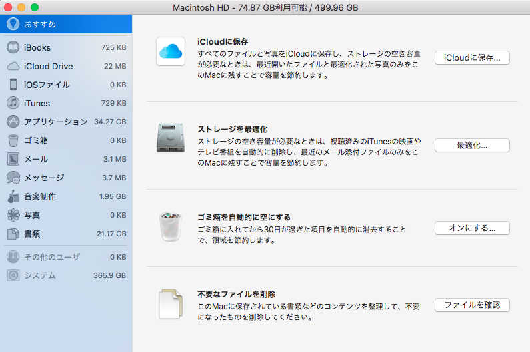Click the システム label

(40, 275)
